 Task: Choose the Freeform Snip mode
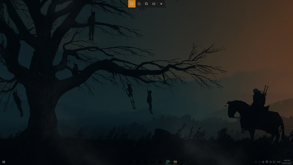(139, 4)
